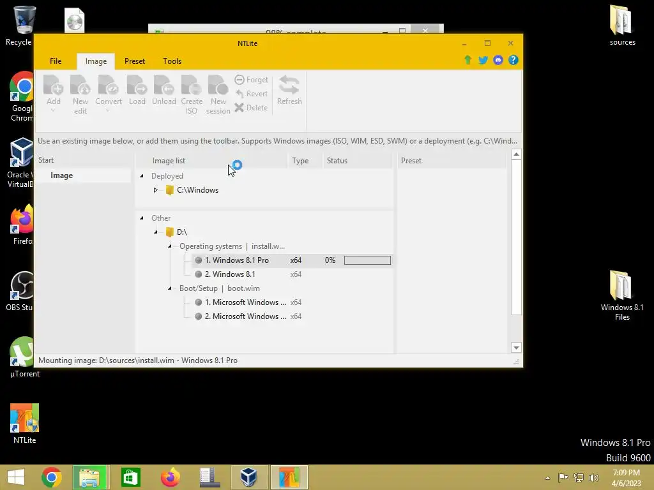
Task: Click the scroll down arrow in the image list
Action: click(x=516, y=348)
